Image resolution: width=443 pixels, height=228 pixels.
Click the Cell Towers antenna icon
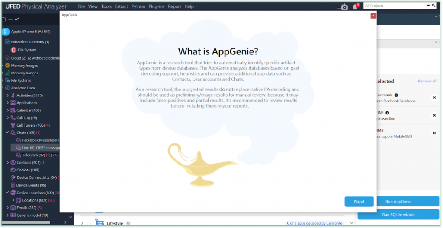point(13,125)
